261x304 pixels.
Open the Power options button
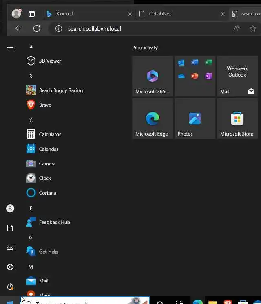click(10, 287)
